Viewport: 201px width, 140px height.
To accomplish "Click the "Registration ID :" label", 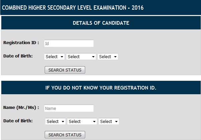I will 21,43.
